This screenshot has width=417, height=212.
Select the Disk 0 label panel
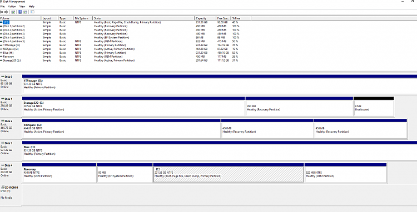click(11, 84)
